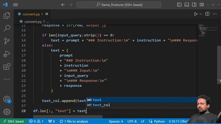Viewport: 221px width, 124px height.
Task: Split the editor to the right
Action: point(207,14)
